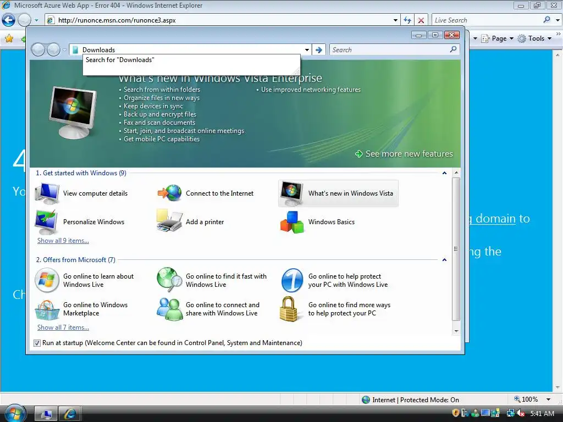Open IE recent pages dropdown arrow
Image resolution: width=563 pixels, height=422 pixels.
36,20
